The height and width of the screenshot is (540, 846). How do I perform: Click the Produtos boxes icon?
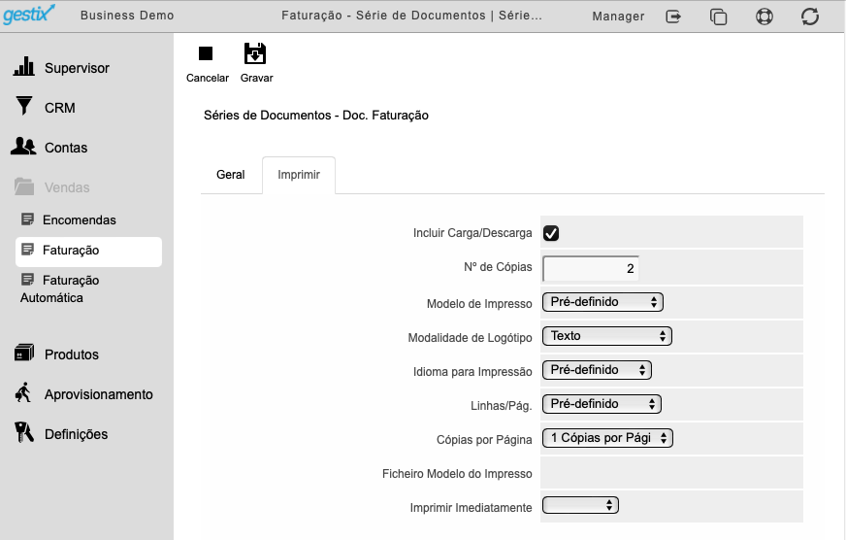click(x=23, y=353)
